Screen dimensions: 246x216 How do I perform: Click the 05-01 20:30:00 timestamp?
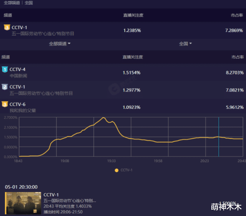click(x=21, y=187)
